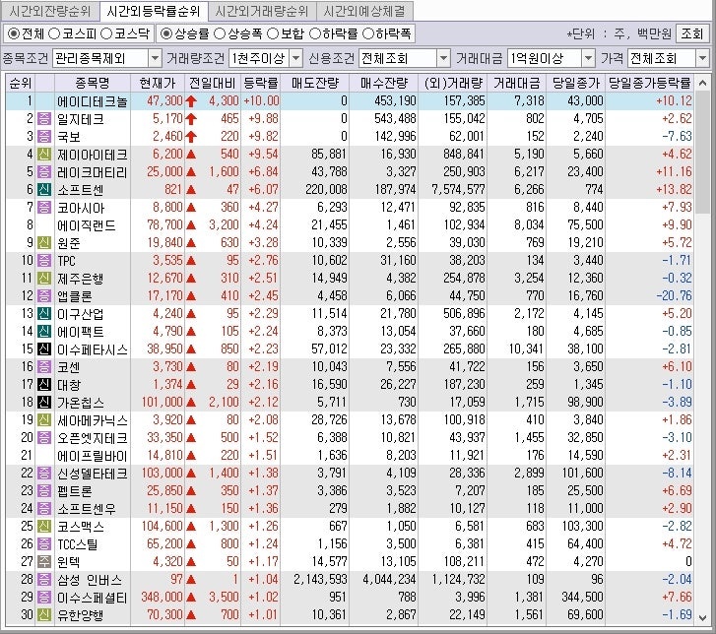Viewport: 716px width, 634px height.
Task: Sort by 당일종가등락률 column header
Action: click(x=649, y=83)
